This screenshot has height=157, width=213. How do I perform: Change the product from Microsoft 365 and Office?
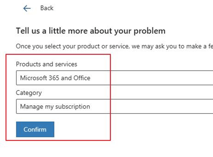tap(115, 78)
